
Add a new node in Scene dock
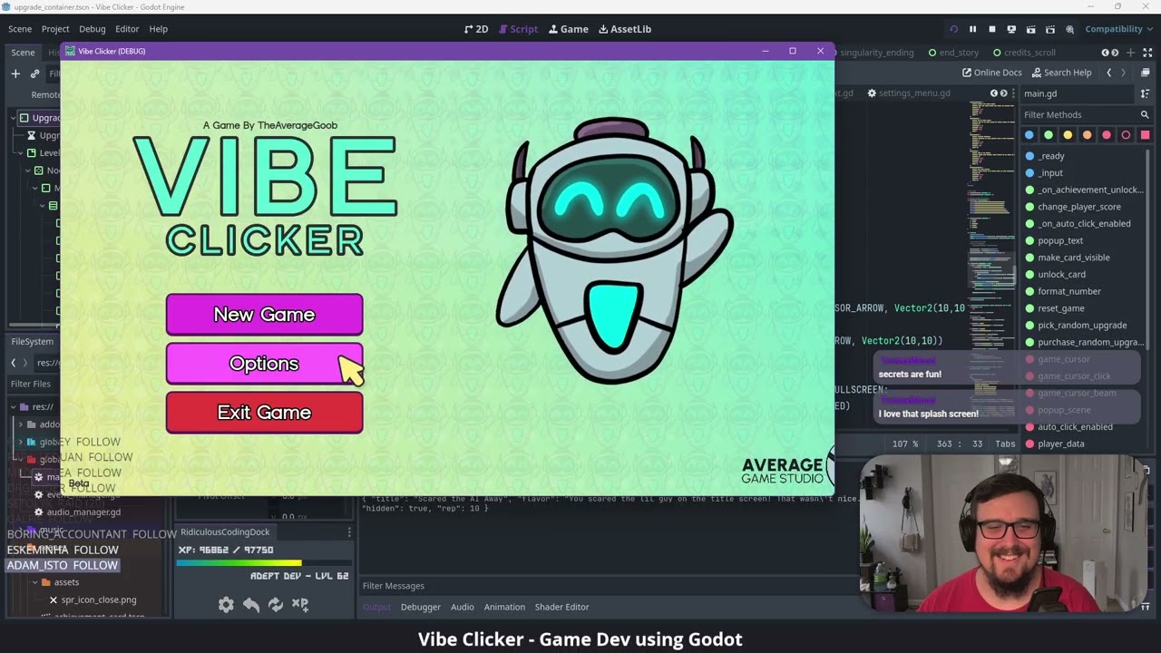point(15,73)
